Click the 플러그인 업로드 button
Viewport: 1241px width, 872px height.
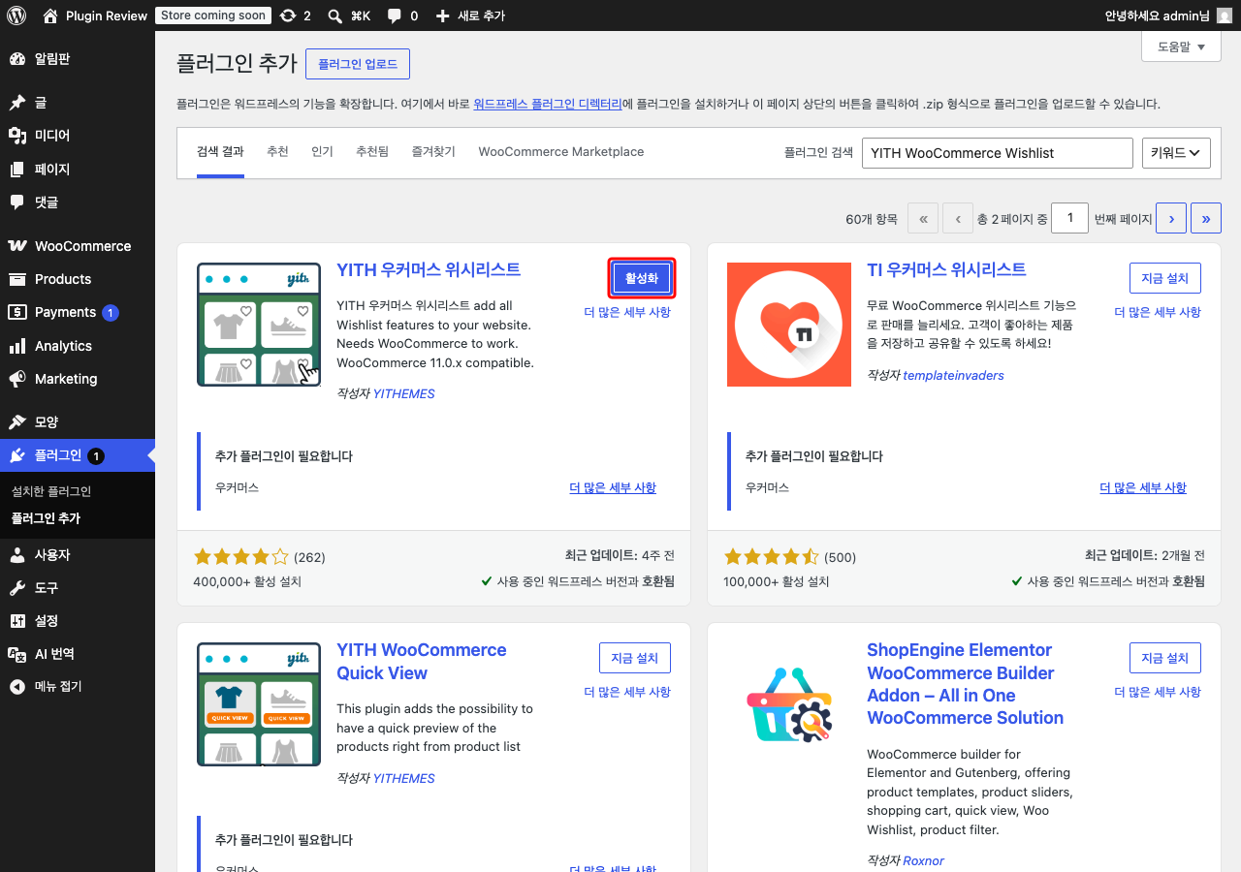[x=358, y=64]
